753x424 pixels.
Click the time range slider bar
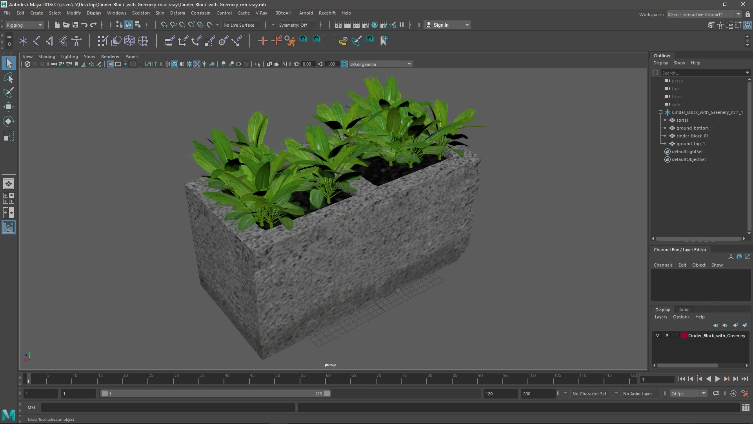[216, 393]
